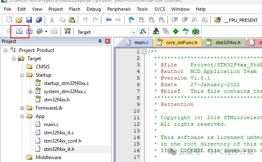Fold the comment block at line 1

[144, 52]
